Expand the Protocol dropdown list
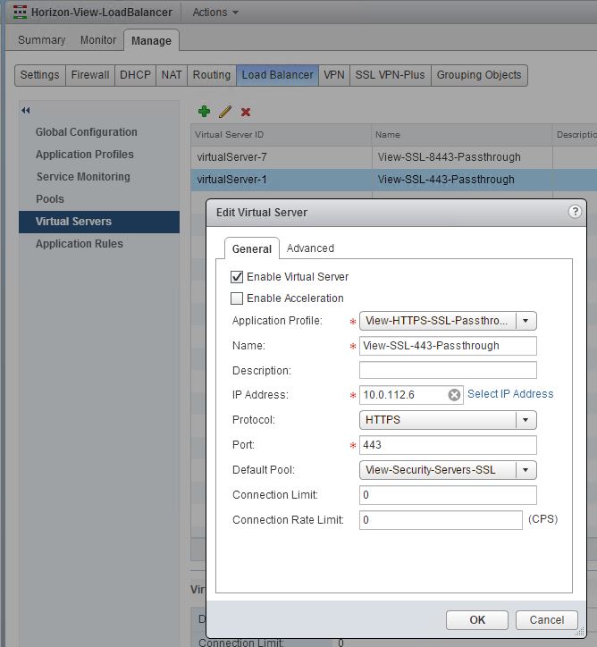 click(x=526, y=420)
